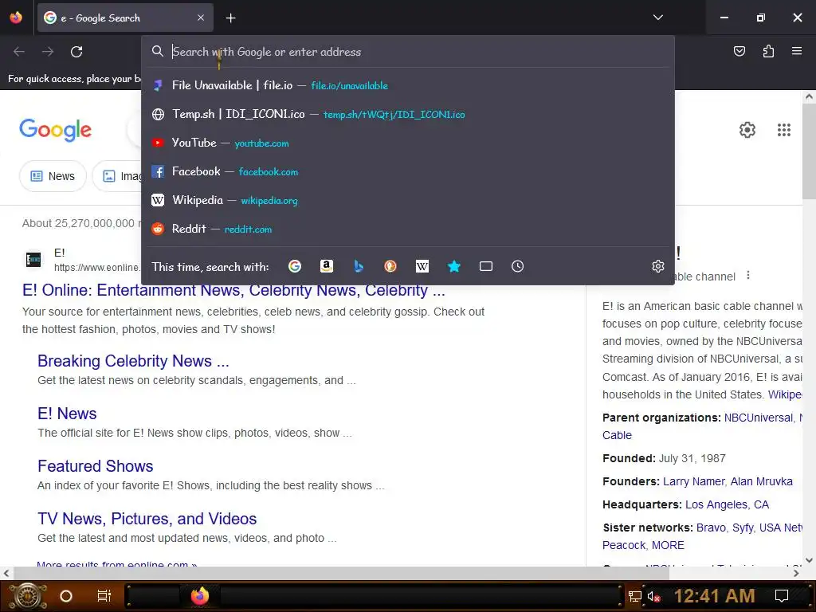This screenshot has height=612, width=816.
Task: Select the 'e - Google Search' tab
Action: pos(125,18)
